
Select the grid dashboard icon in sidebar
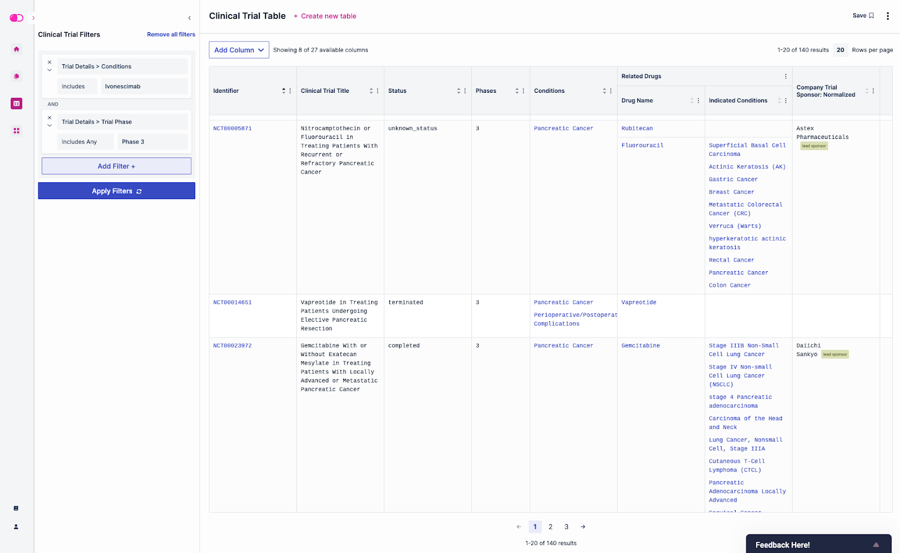point(16,131)
